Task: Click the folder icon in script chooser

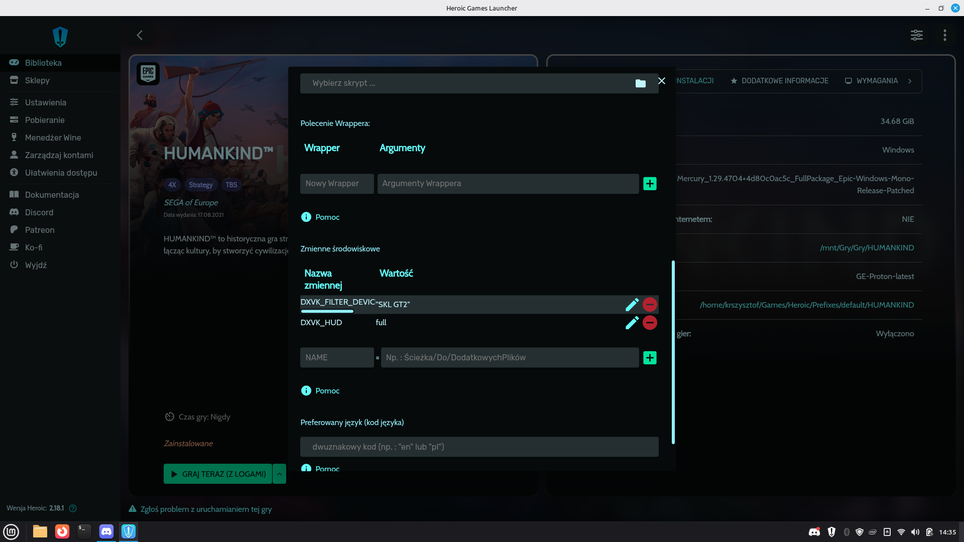Action: (x=640, y=83)
